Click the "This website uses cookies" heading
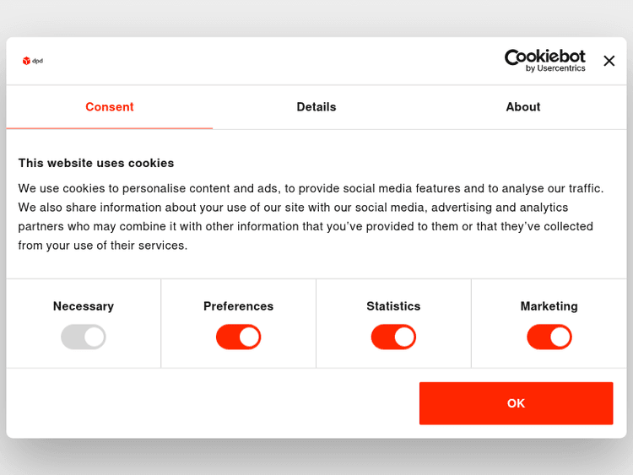The height and width of the screenshot is (475, 633). [x=96, y=163]
